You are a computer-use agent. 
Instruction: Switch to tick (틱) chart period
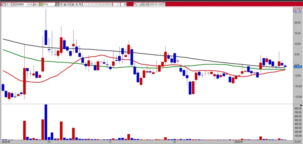[x=80, y=4]
